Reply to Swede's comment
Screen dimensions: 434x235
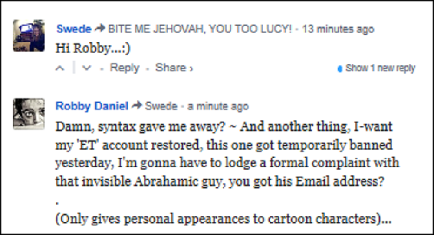pos(125,68)
